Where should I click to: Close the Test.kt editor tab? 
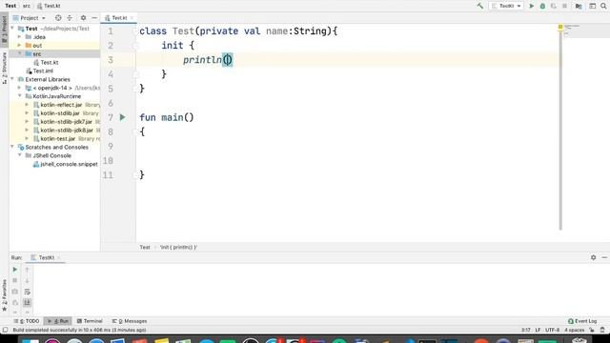[x=132, y=18]
